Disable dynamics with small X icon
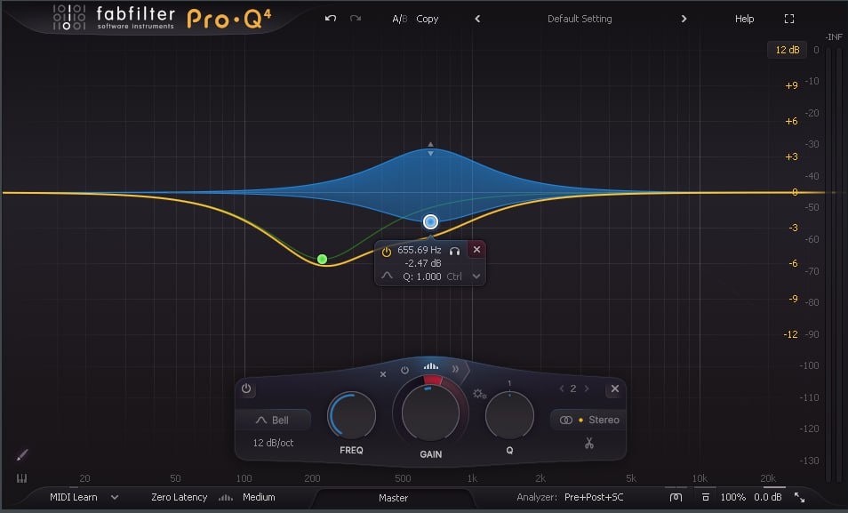Viewport: 848px width, 513px height. pos(383,374)
